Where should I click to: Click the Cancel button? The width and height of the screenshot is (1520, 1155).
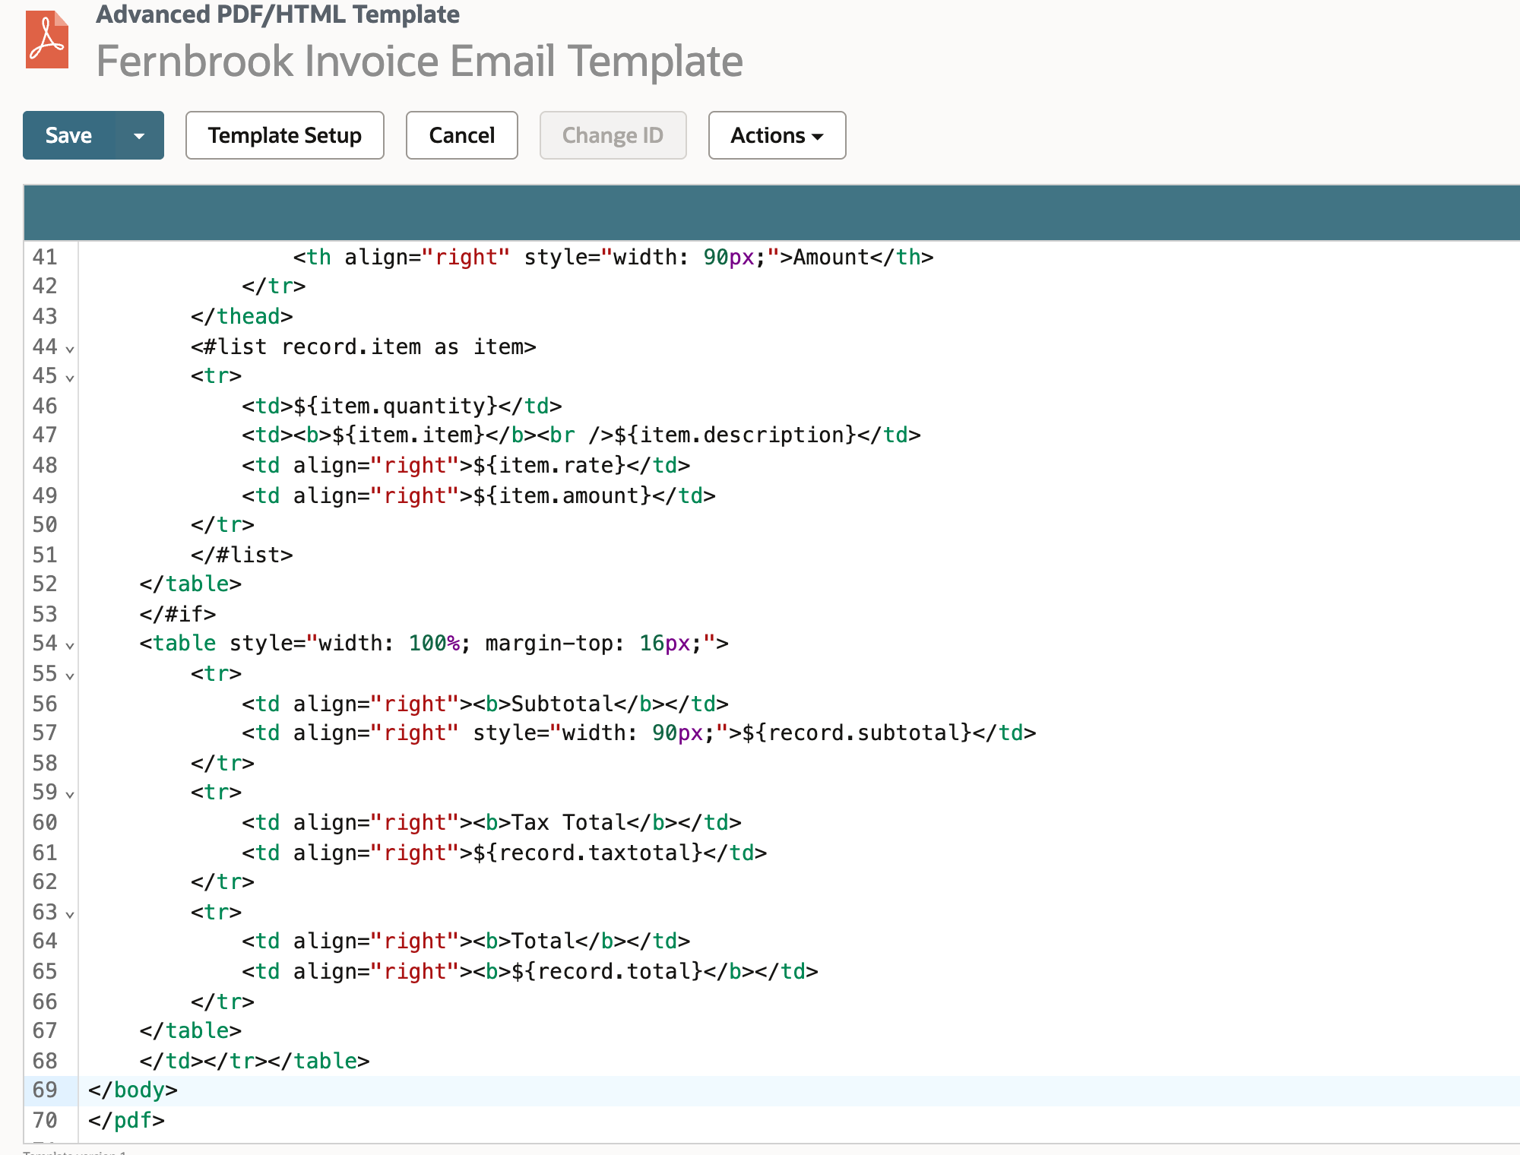(x=462, y=135)
